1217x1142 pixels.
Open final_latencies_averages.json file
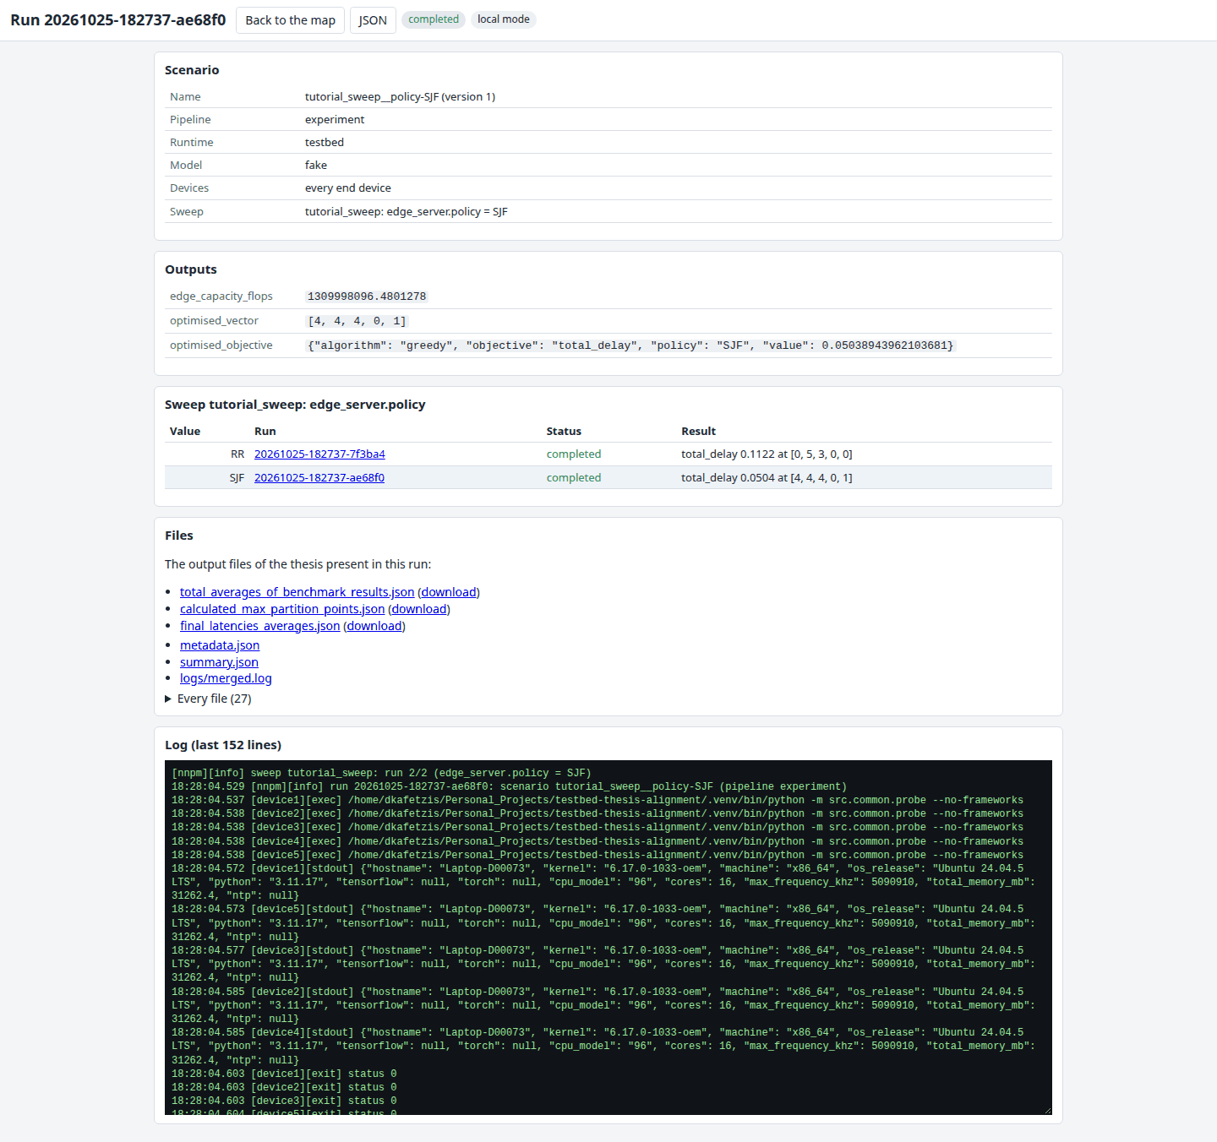pos(259,626)
